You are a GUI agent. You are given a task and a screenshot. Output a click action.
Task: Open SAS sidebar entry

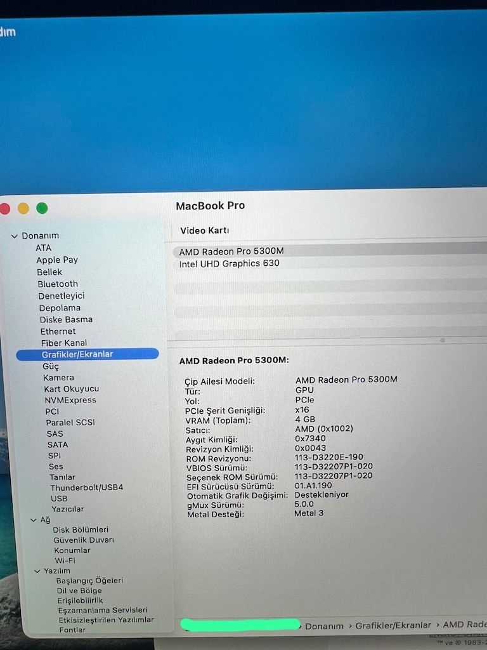(55, 434)
